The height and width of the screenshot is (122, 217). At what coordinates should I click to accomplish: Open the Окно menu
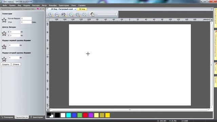tap(74, 5)
